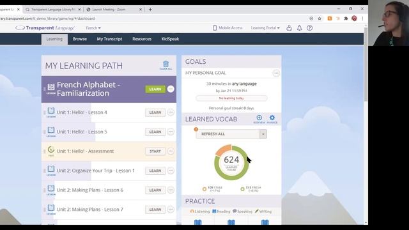Click green LEARN button for French Alphabet
Screen dimensions: 409x230
(x=155, y=89)
